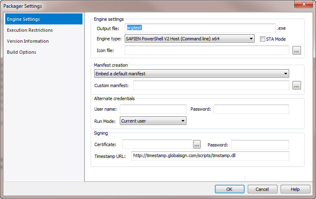Browse for an icon file
This screenshot has height=199, width=316.
point(297,50)
